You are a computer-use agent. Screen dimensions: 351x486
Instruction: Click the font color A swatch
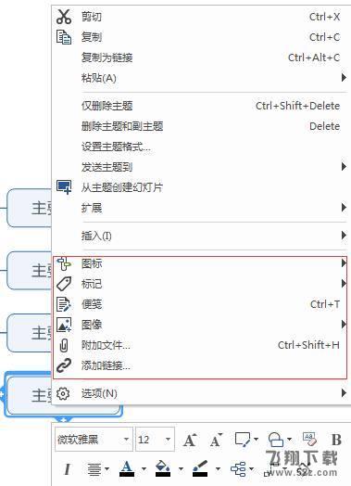click(127, 468)
